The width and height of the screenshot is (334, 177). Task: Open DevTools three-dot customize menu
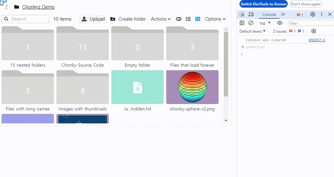coord(322,14)
